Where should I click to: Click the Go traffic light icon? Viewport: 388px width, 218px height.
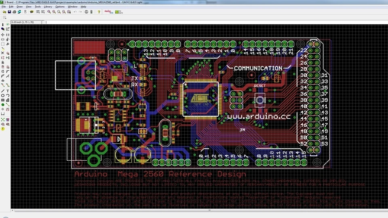tap(91, 12)
